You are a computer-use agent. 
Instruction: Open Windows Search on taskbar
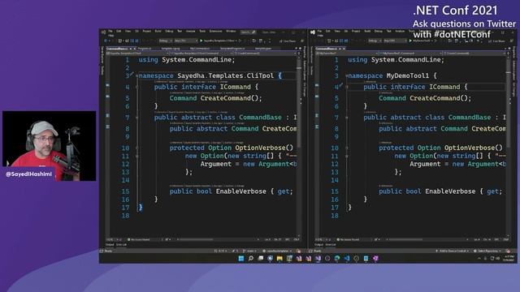point(251,258)
